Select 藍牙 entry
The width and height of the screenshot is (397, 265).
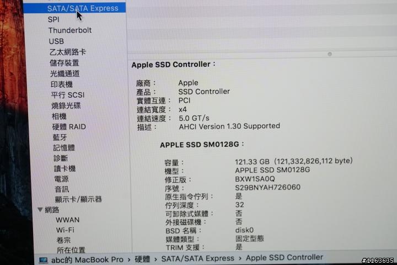click(60, 137)
